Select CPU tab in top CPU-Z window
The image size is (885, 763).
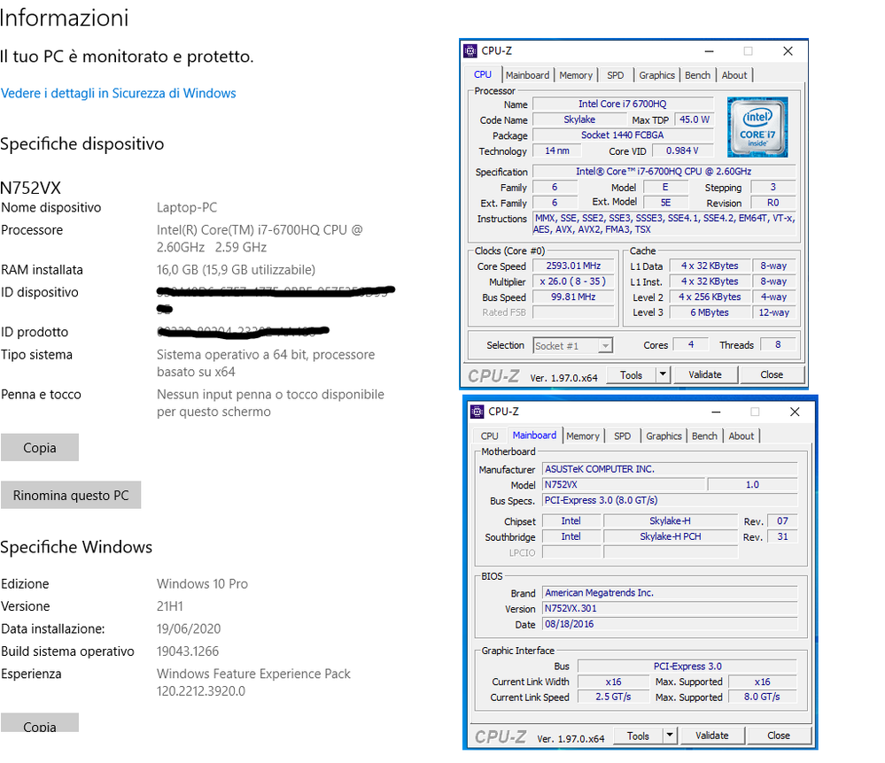click(483, 74)
